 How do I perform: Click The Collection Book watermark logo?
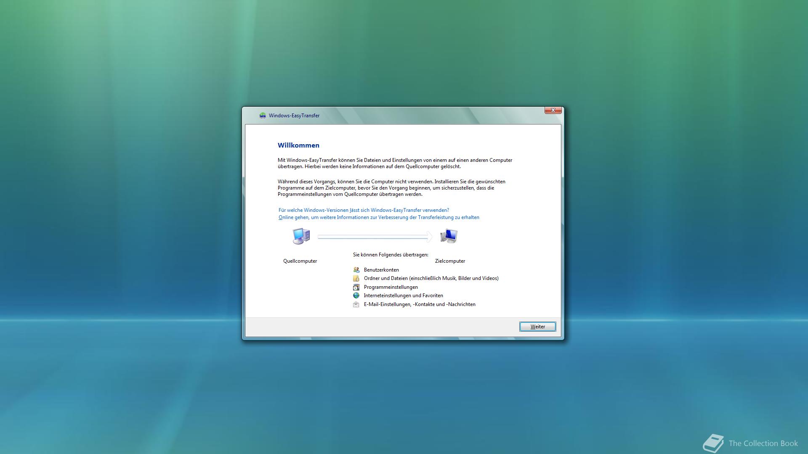[713, 443]
